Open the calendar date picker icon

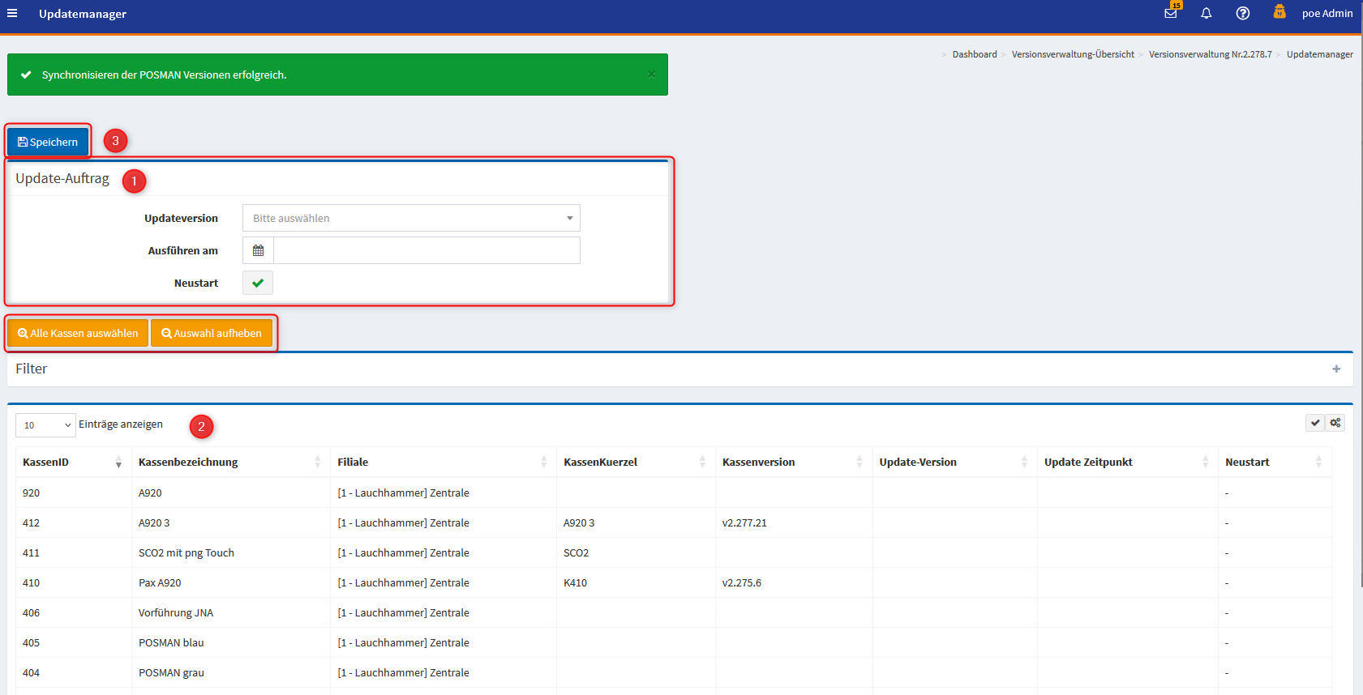258,250
